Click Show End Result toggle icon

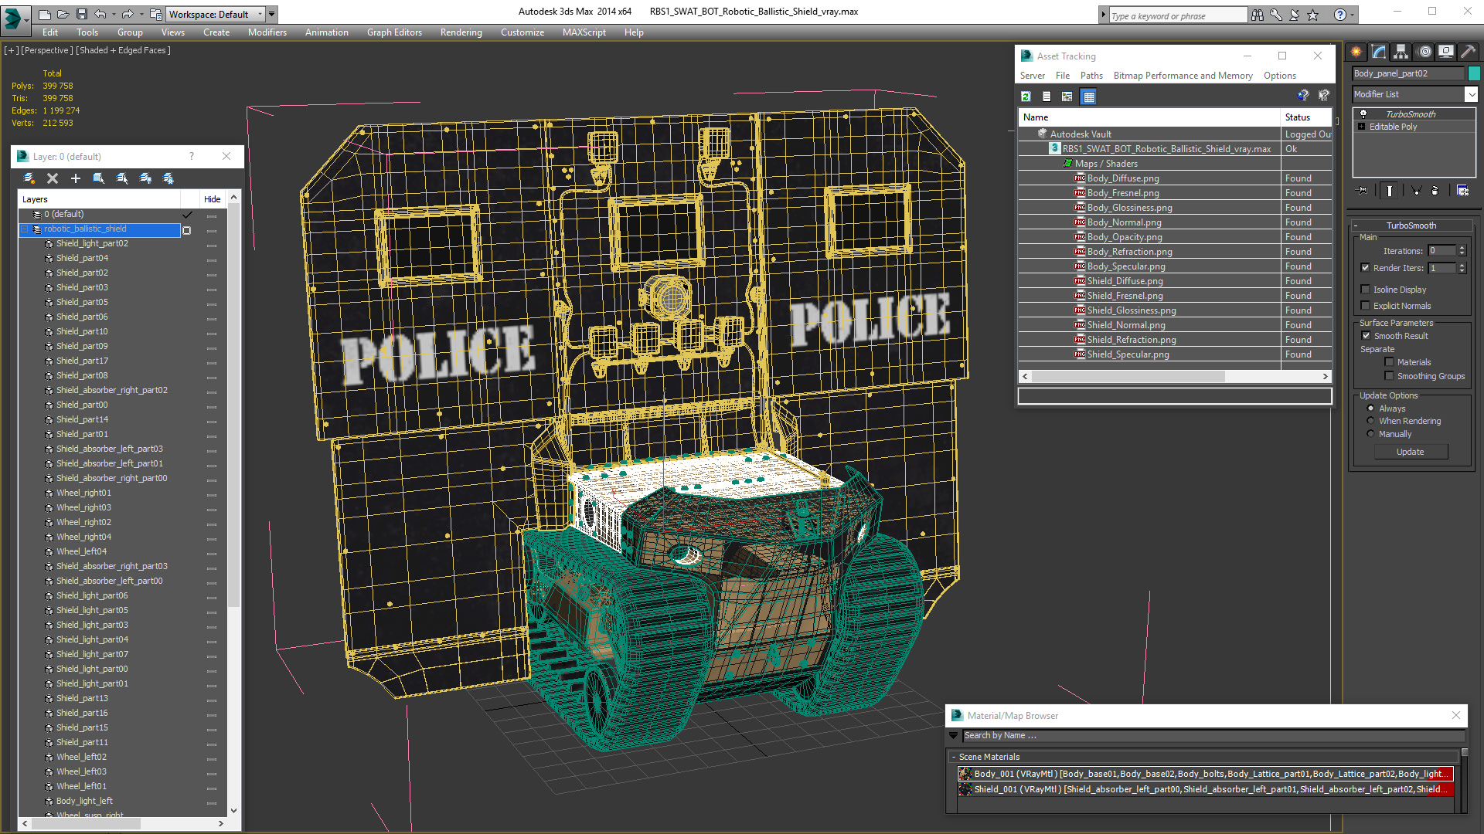(1390, 190)
